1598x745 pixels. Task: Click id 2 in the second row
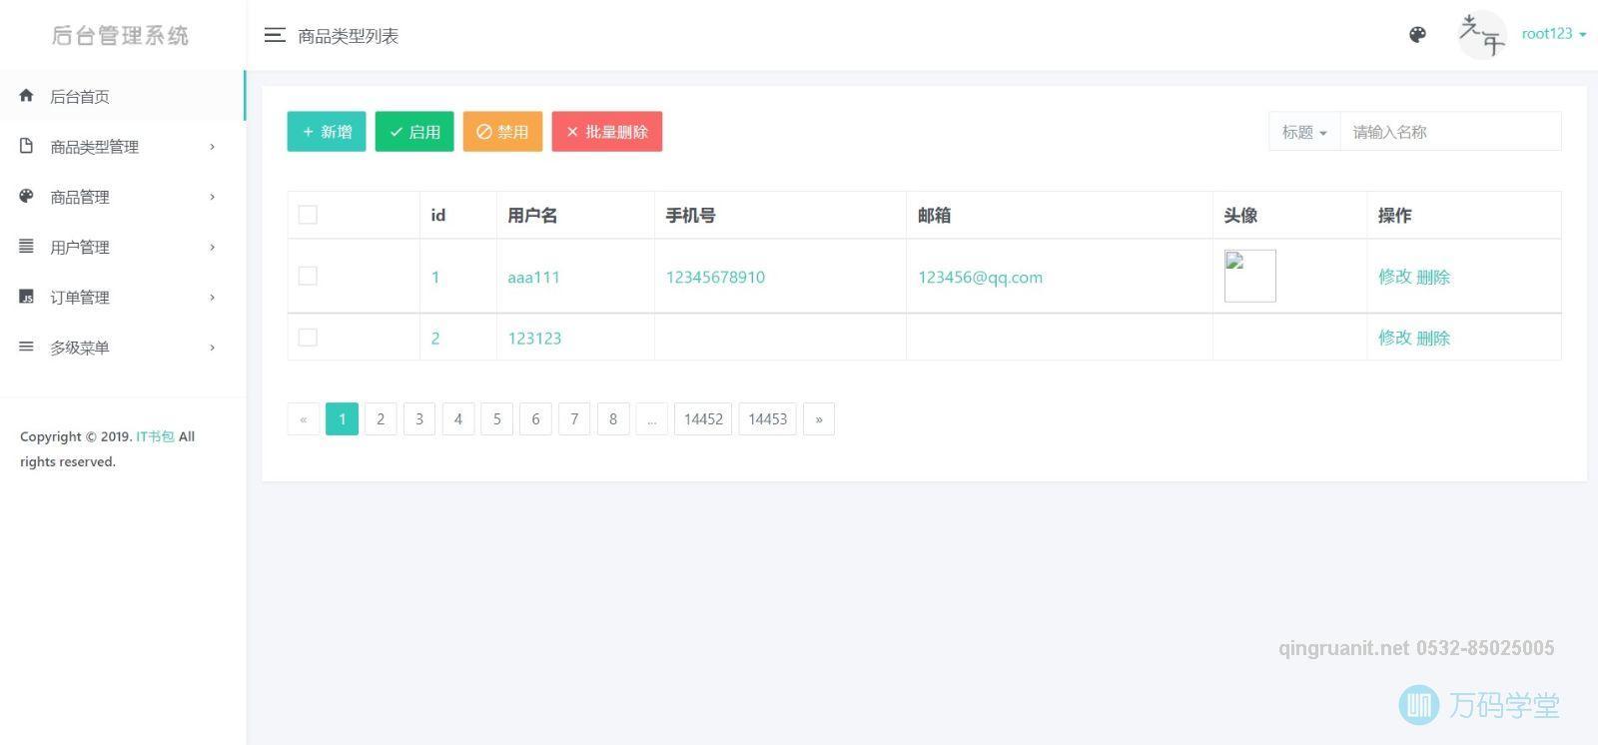[x=435, y=339]
